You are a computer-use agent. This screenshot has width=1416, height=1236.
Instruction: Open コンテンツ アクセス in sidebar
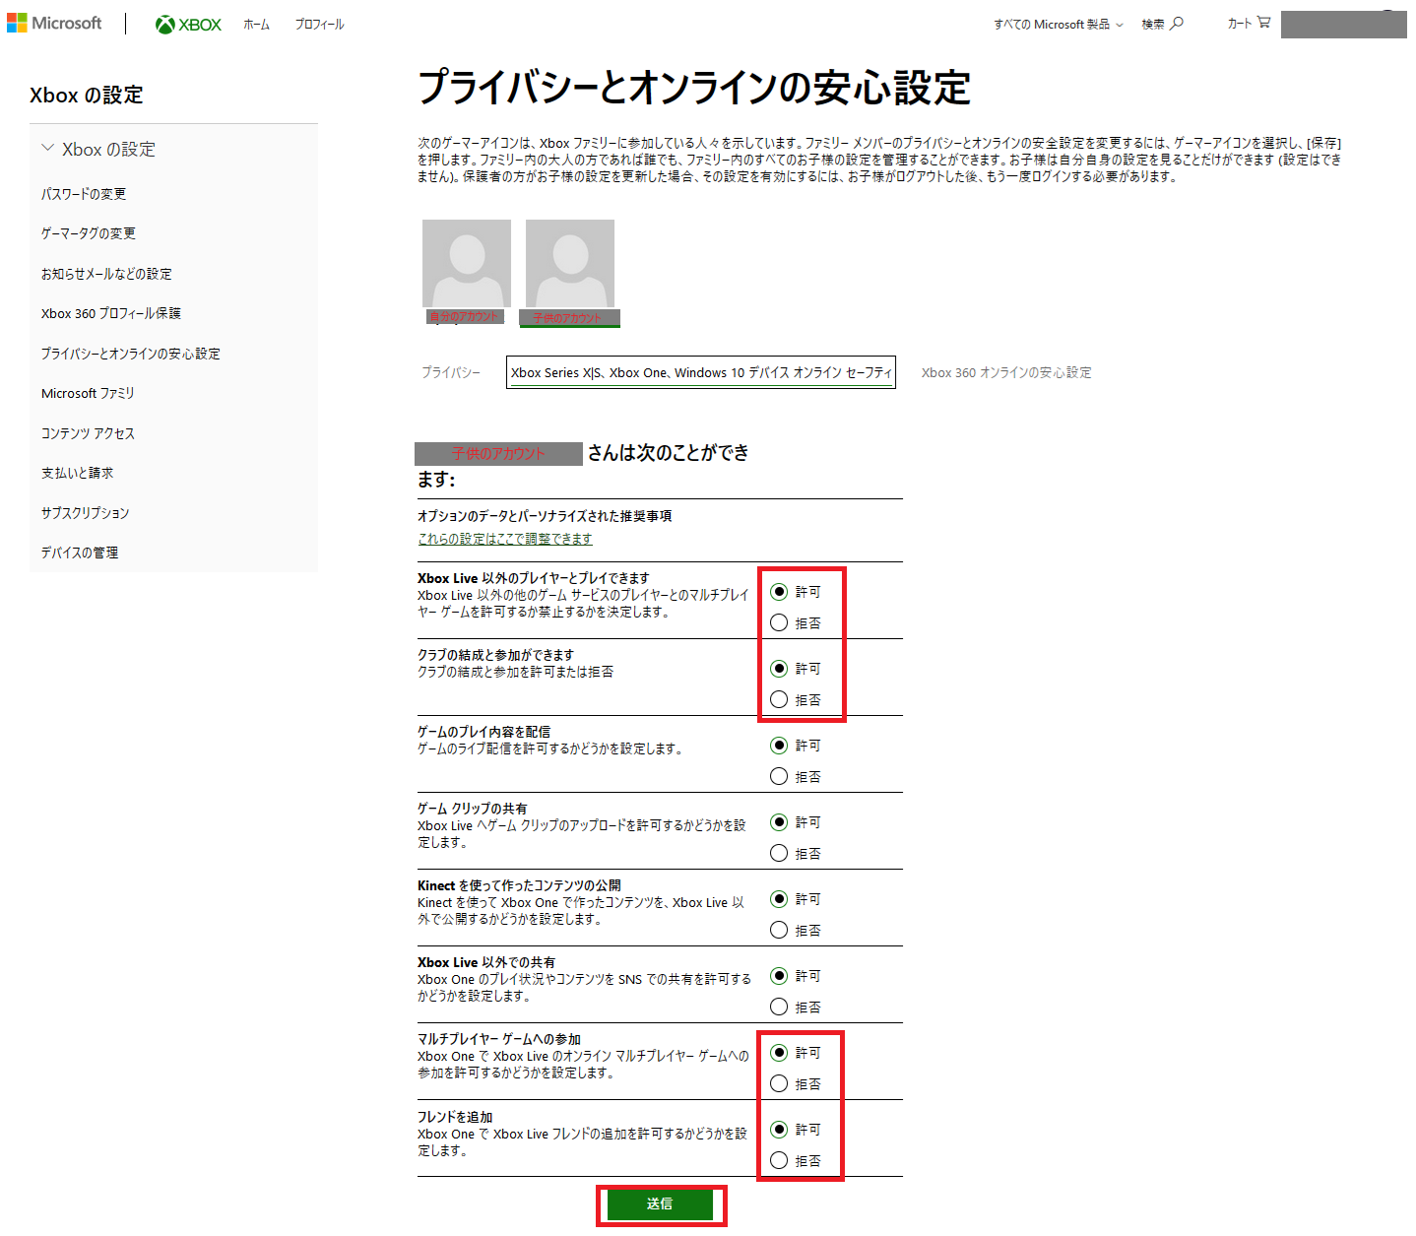coord(88,433)
